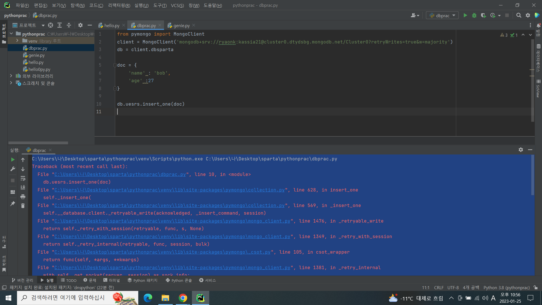The image size is (542, 305).
Task: Clear console with trash icon
Action: 23,206
